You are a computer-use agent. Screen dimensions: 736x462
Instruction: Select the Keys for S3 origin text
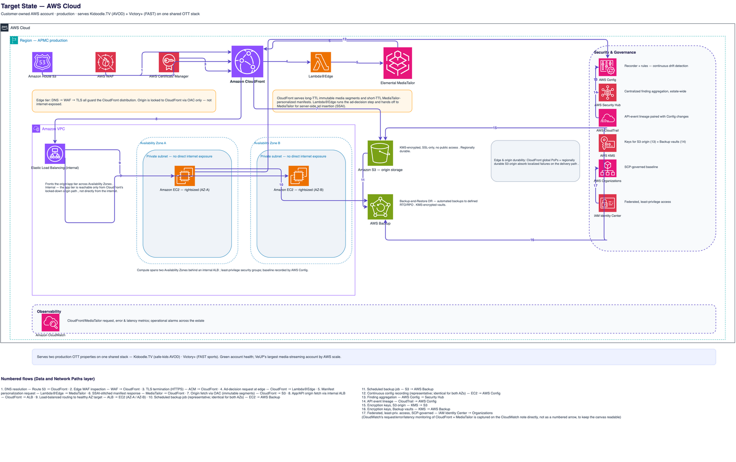tap(655, 142)
